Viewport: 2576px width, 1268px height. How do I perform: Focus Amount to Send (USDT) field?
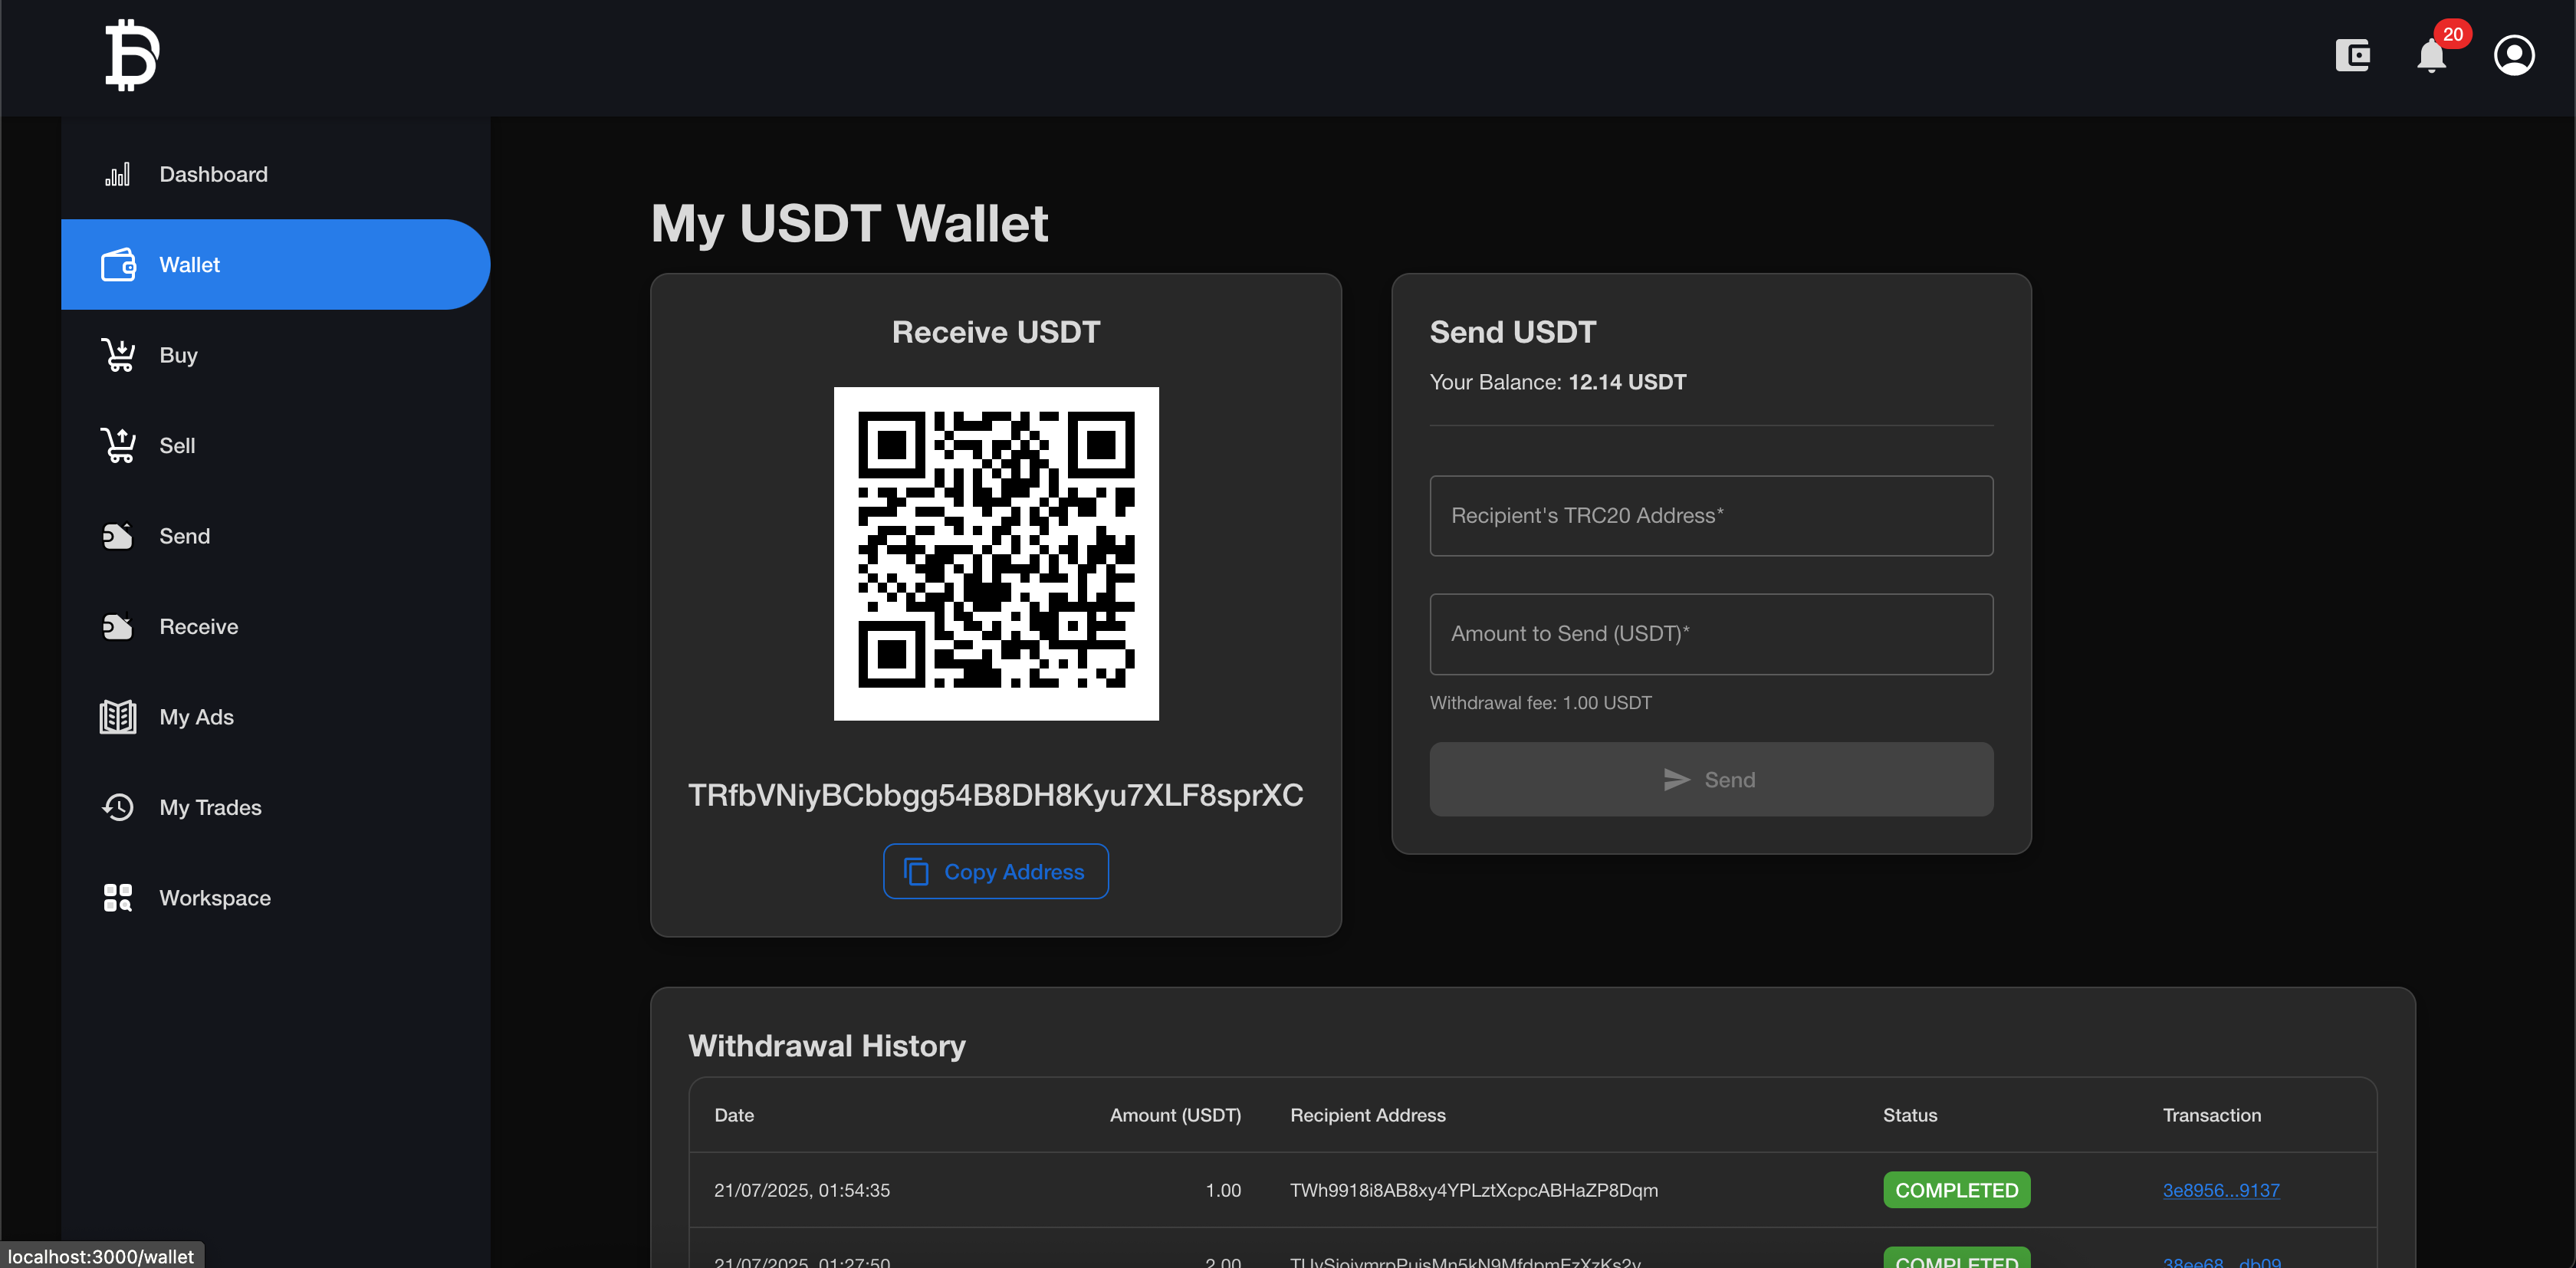click(x=1711, y=634)
